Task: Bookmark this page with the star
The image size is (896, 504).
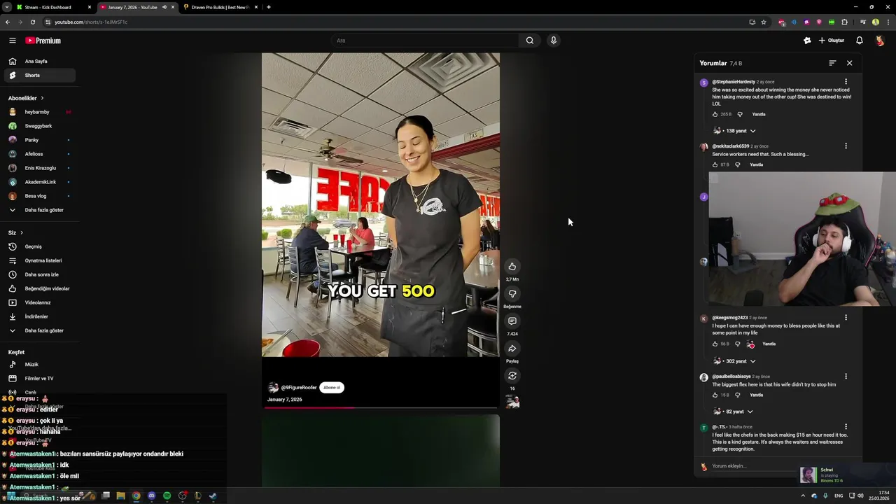Action: pyautogui.click(x=764, y=22)
